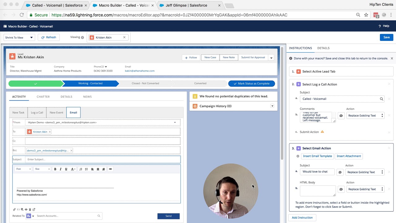
Task: Open the Shrink To View dropdown
Action: point(19,37)
